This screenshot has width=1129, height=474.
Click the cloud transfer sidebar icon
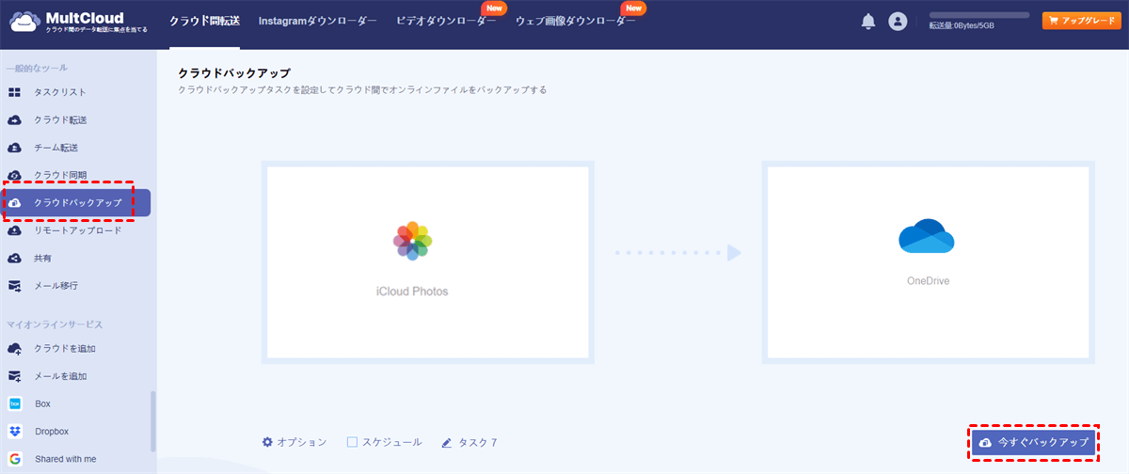tap(15, 120)
